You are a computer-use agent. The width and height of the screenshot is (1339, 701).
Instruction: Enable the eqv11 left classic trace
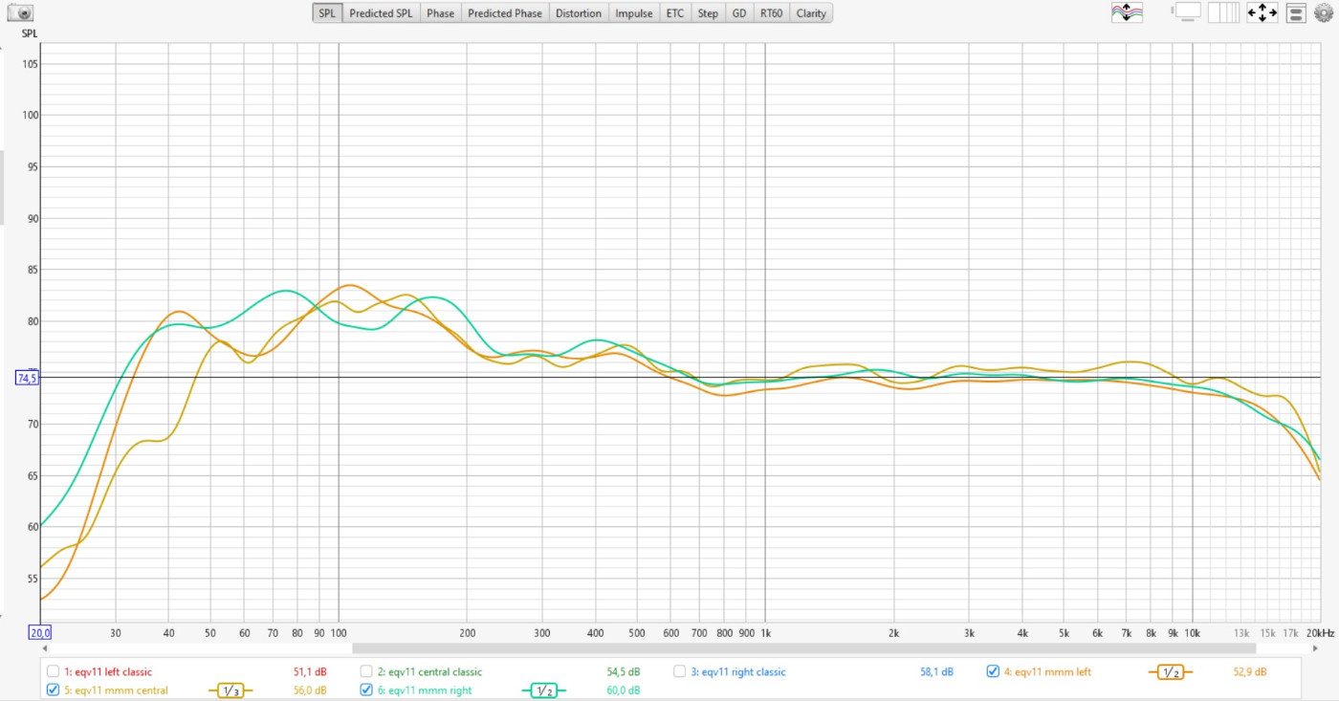pos(54,671)
